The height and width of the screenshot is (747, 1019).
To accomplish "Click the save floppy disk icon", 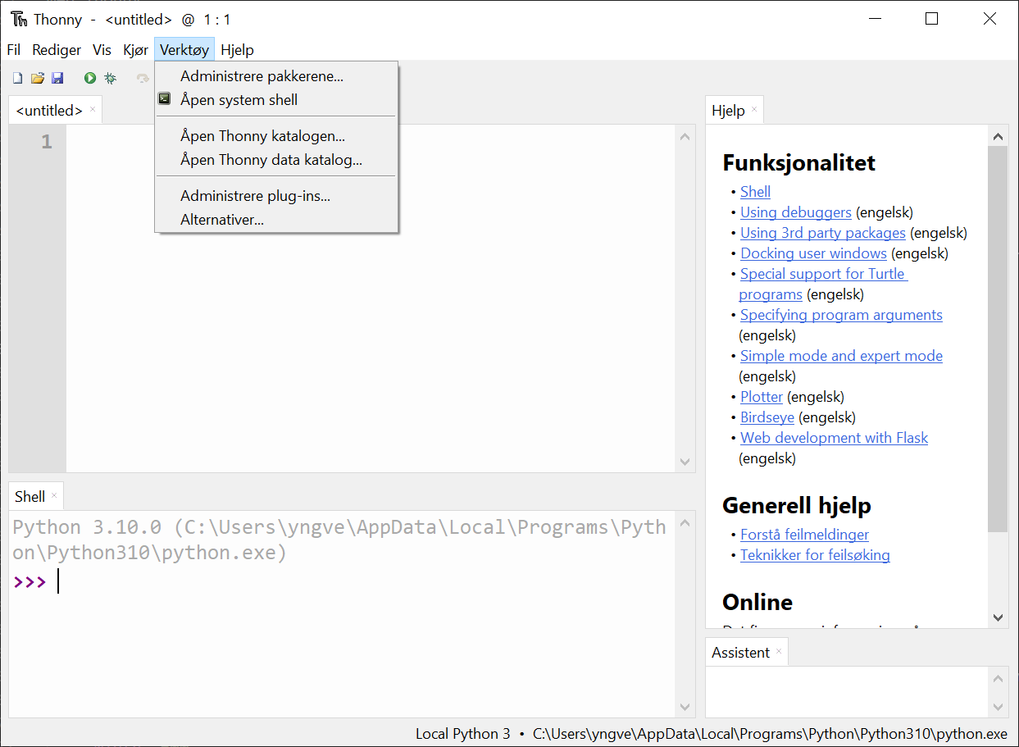I will 57,78.
